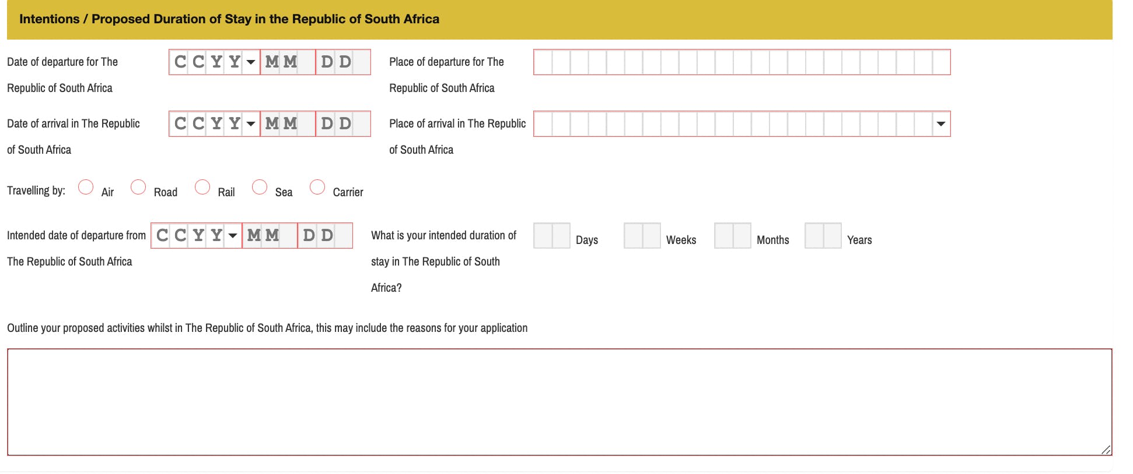This screenshot has height=474, width=1133.
Task: Expand the Place of arrival dropdown arrow
Action: [940, 123]
